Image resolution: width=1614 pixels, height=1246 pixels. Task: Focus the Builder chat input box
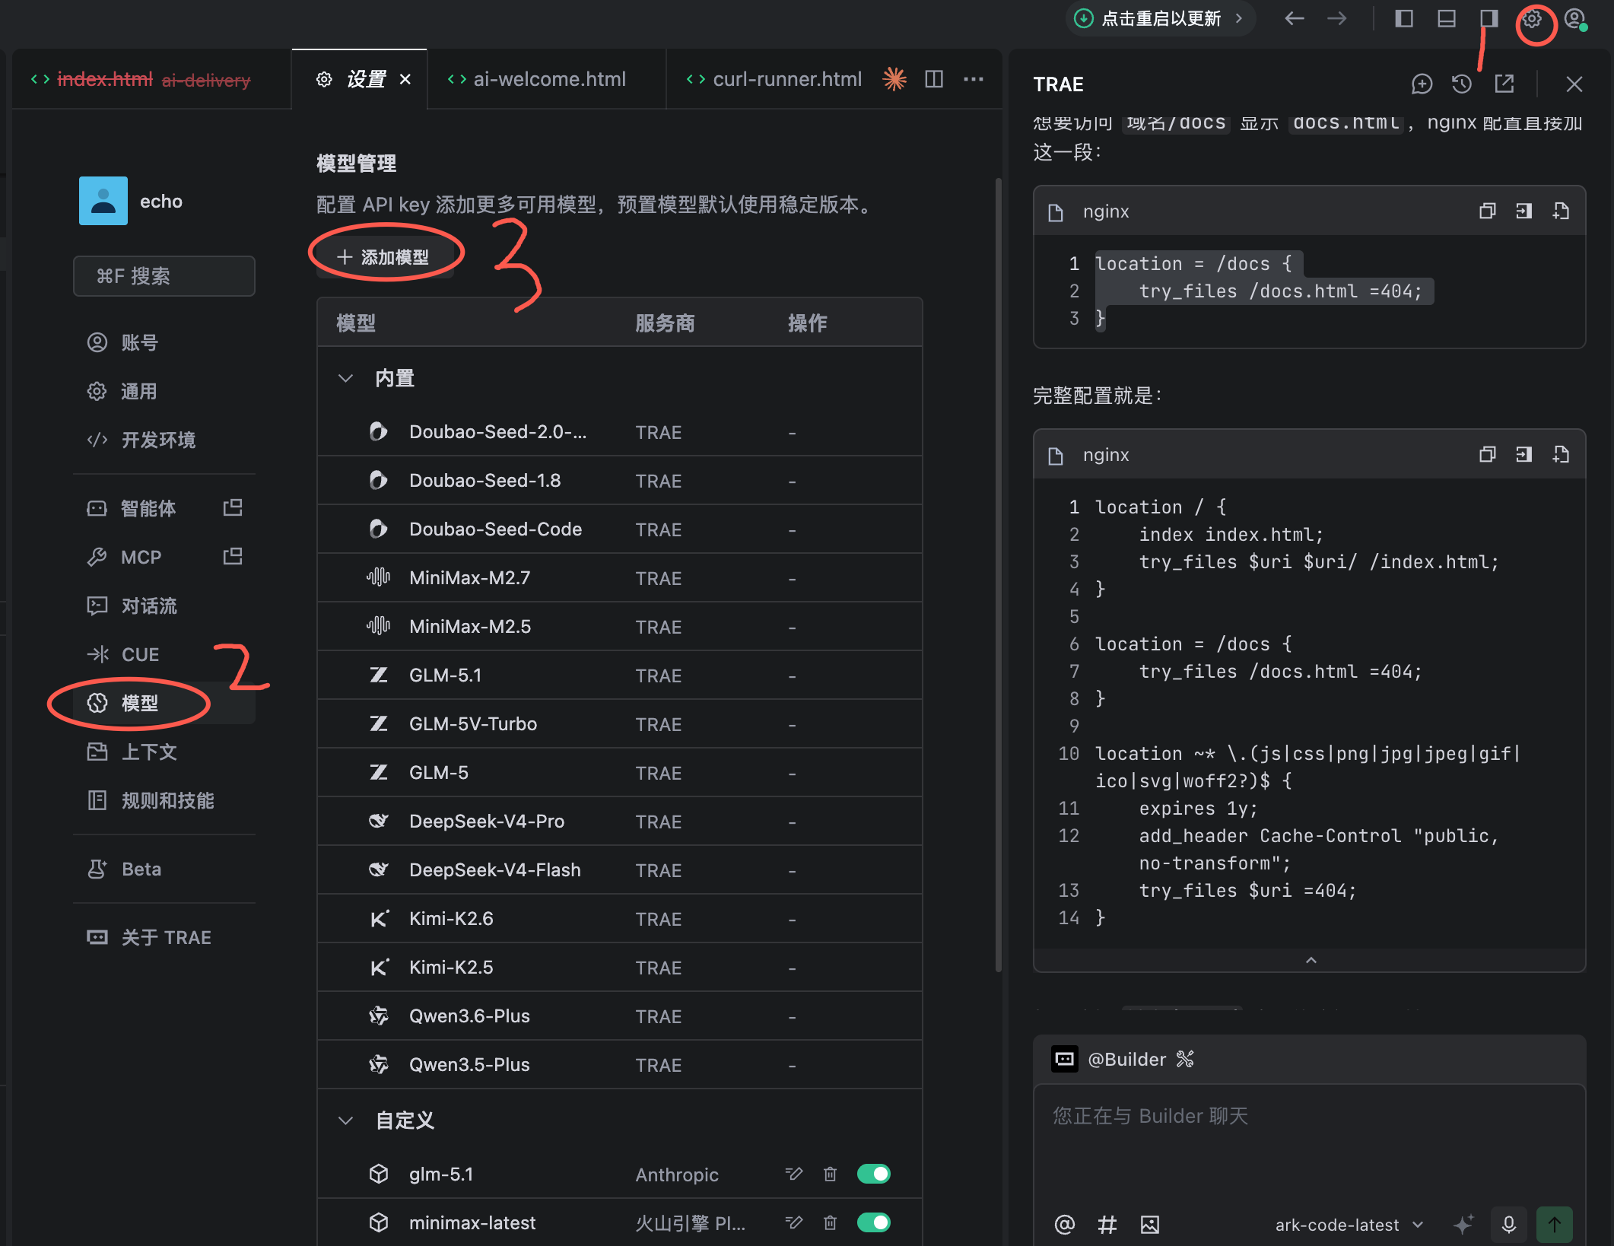[x=1309, y=1141]
